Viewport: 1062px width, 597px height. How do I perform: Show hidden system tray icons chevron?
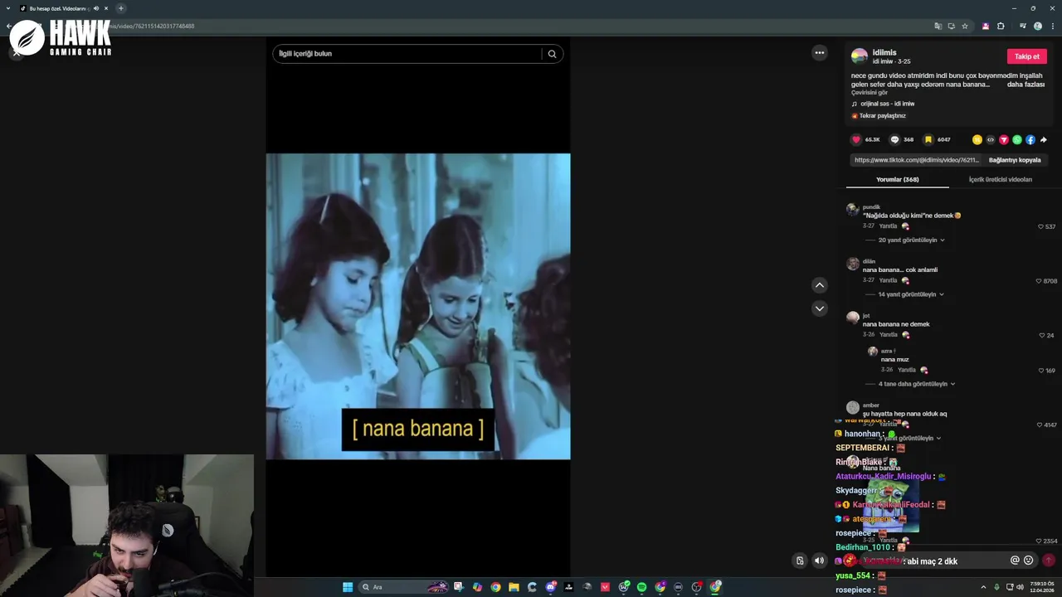click(983, 587)
